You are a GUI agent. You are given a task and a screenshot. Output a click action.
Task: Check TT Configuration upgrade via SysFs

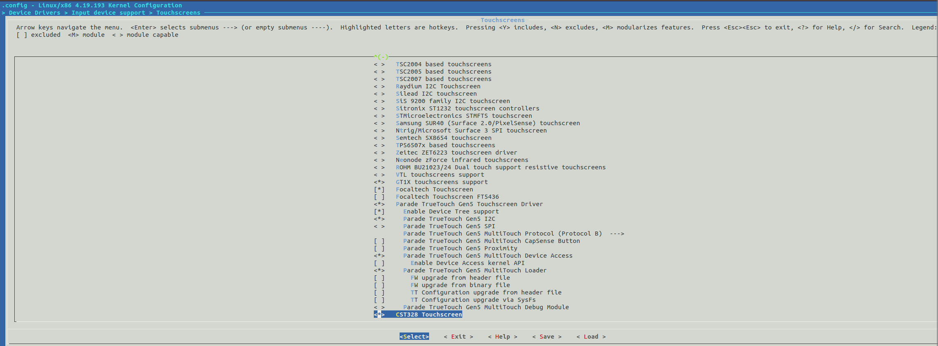click(379, 300)
